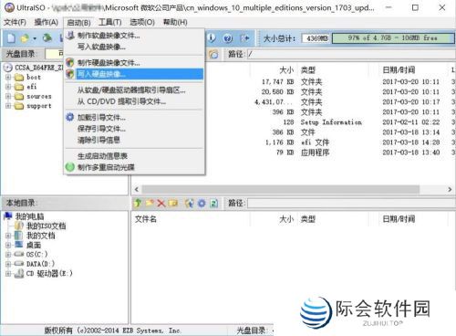Click the scrollbar right arrow

point(450,189)
